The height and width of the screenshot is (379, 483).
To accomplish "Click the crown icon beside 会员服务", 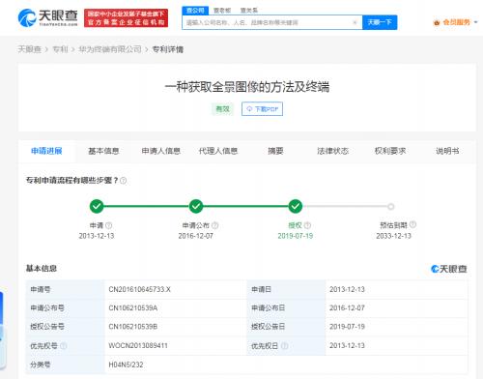I will coord(437,22).
